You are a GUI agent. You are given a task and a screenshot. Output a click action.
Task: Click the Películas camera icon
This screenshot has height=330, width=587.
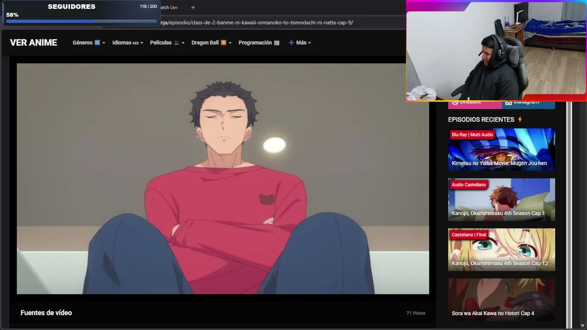pyautogui.click(x=177, y=43)
